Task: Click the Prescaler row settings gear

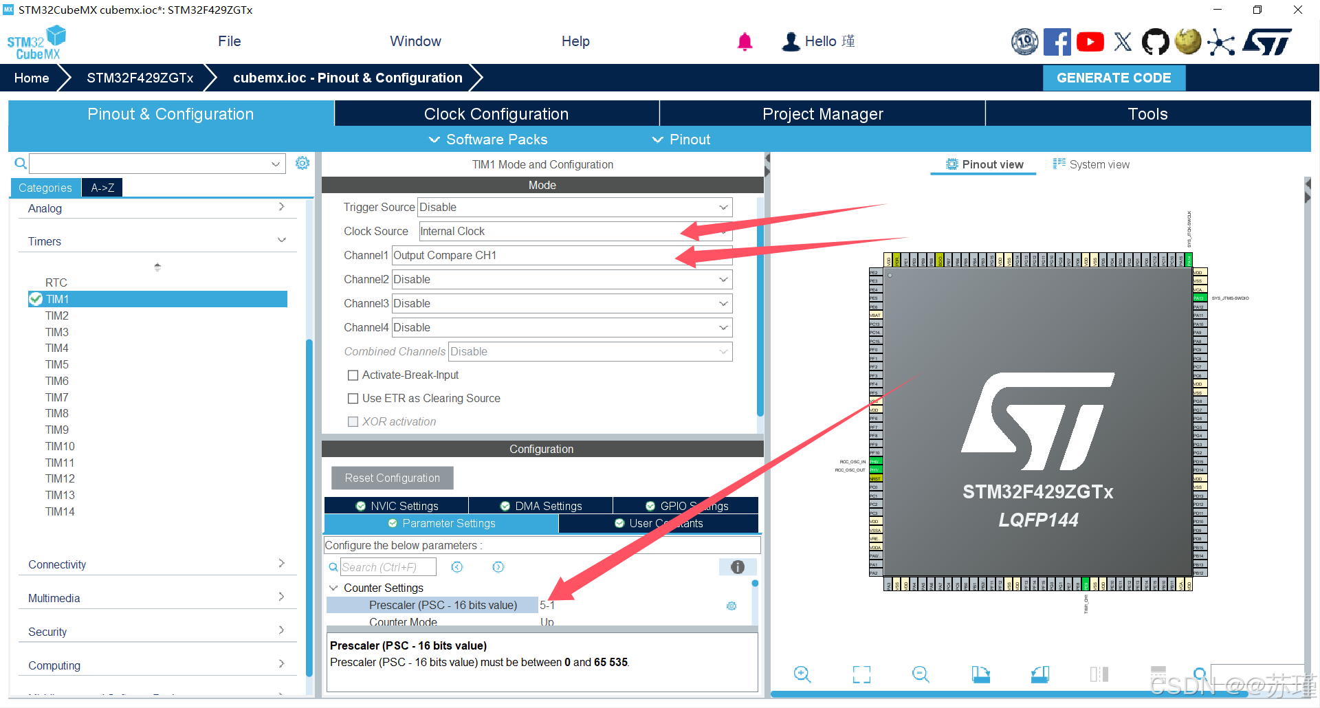Action: point(731,606)
